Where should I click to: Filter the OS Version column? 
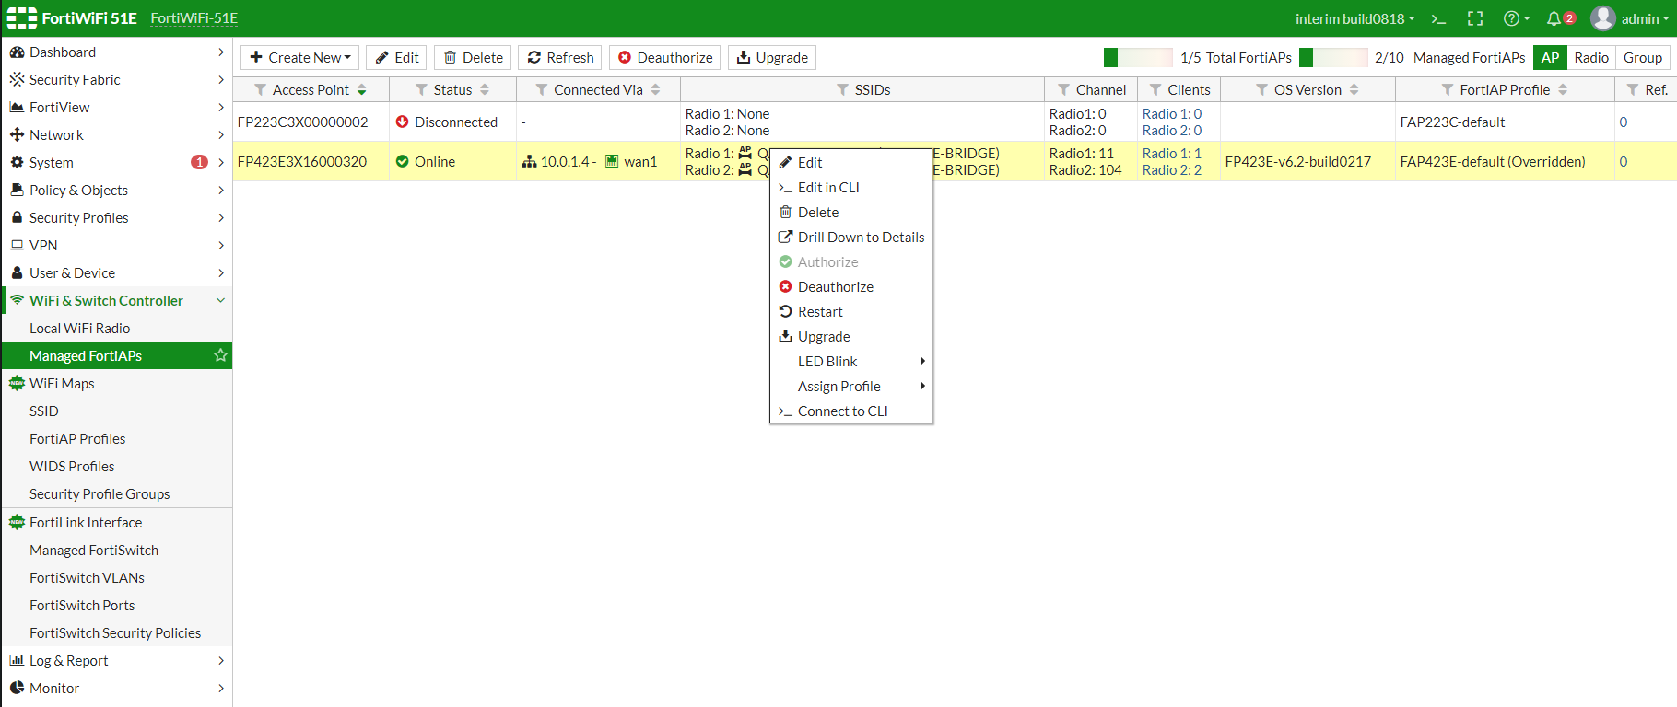click(x=1262, y=89)
